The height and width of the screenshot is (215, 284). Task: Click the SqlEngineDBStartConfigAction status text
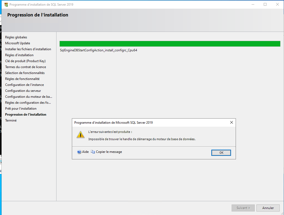[99, 50]
